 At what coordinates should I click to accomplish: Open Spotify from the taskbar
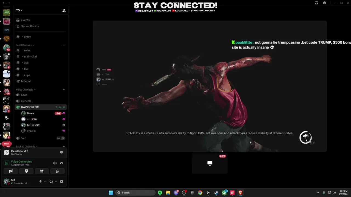pos(160,193)
